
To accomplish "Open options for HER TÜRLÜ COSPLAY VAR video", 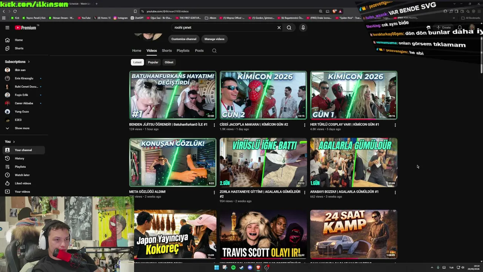I will [x=395, y=125].
